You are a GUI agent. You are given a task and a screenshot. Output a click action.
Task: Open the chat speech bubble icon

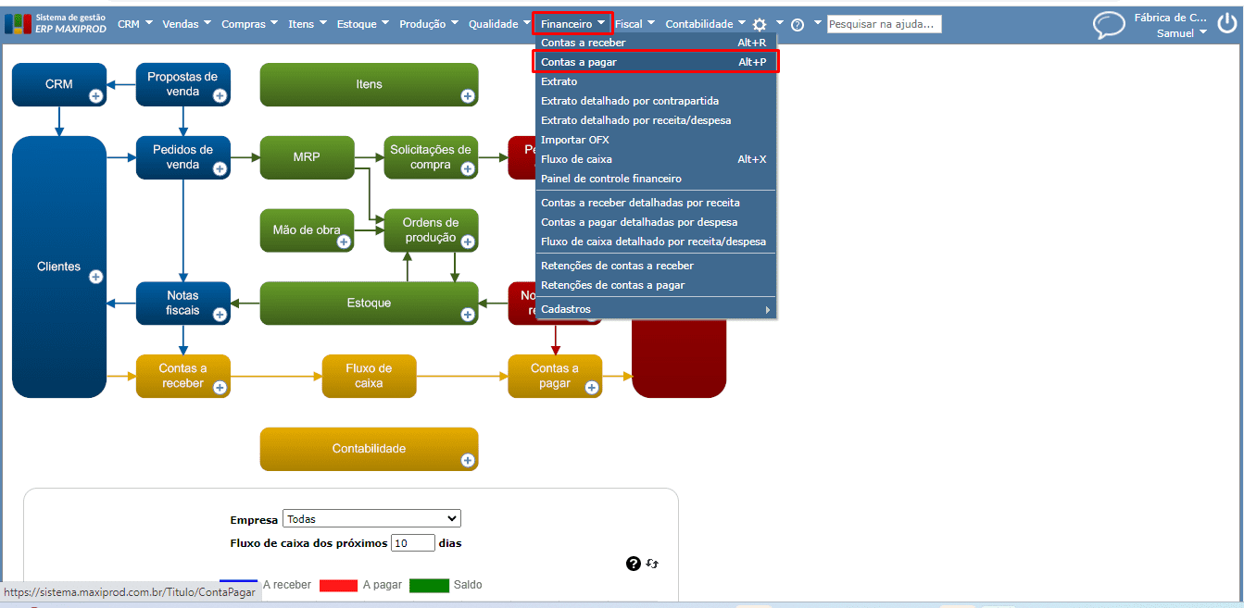tap(1109, 24)
